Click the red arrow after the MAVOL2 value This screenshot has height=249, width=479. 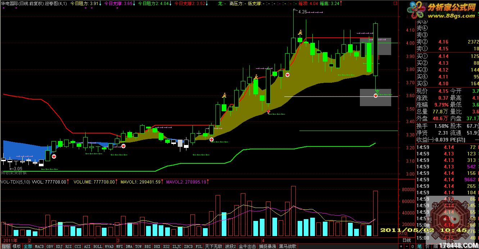click(208, 182)
